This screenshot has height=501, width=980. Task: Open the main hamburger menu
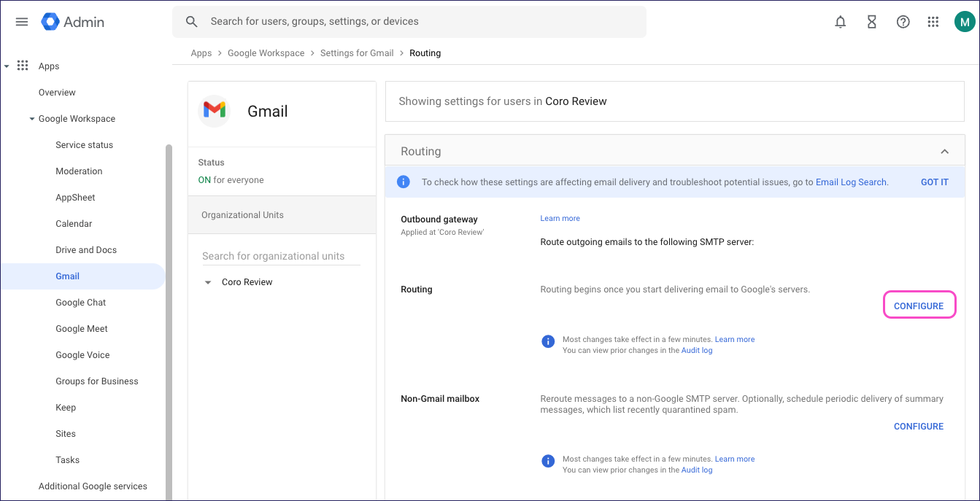tap(22, 22)
